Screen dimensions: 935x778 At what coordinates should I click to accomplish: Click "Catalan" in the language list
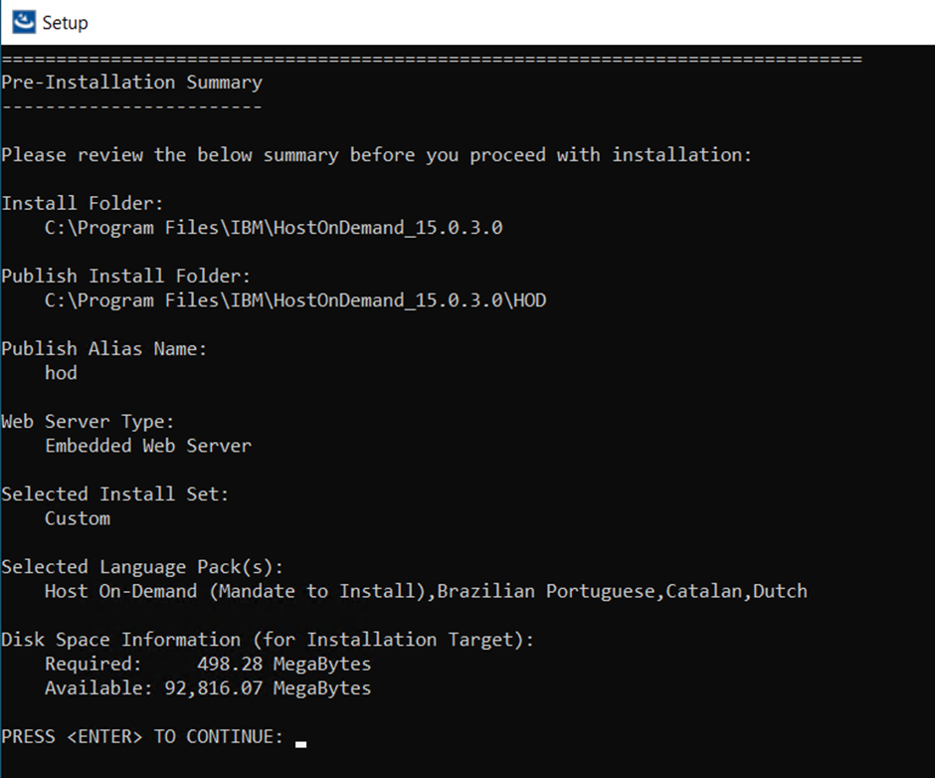(x=703, y=591)
